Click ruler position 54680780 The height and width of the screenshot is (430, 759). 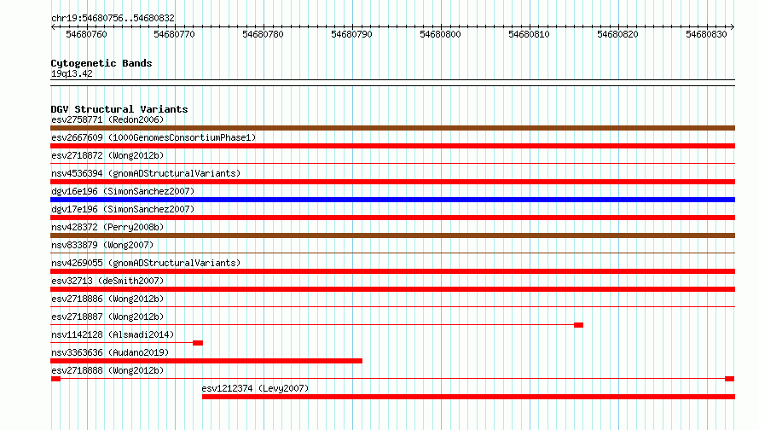(x=263, y=34)
